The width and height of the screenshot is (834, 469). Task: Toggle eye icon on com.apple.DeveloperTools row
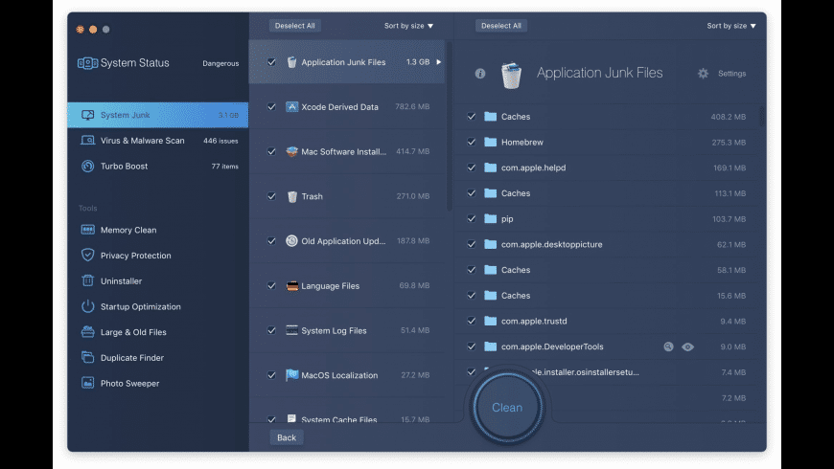(687, 346)
